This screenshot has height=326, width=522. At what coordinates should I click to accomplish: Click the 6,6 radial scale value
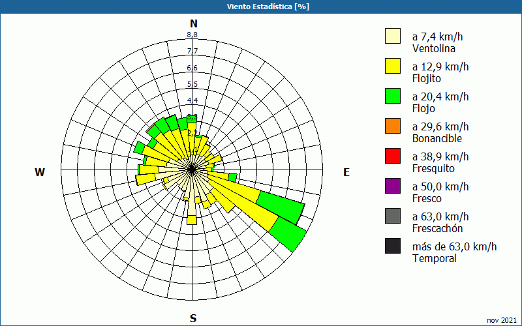[x=192, y=68]
